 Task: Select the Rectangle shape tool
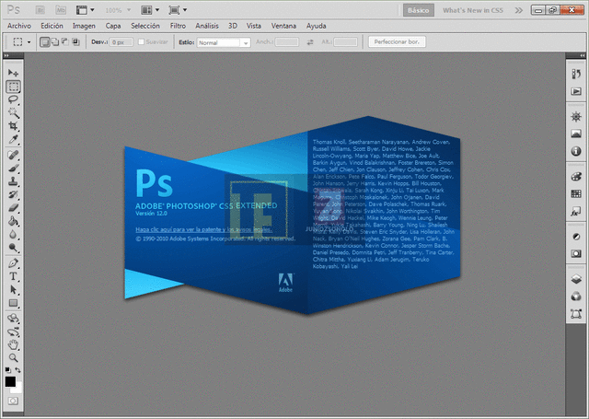click(x=13, y=303)
